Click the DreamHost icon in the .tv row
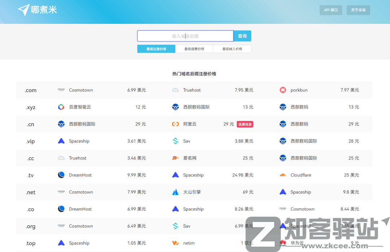The width and height of the screenshot is (390, 252). 61,175
